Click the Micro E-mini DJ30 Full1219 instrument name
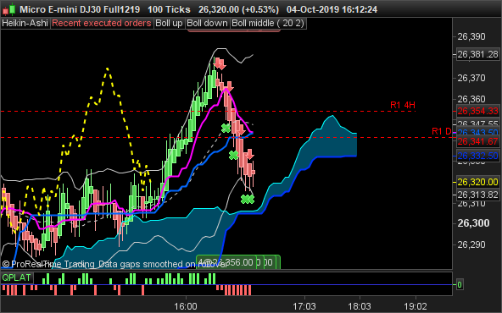The width and height of the screenshot is (502, 313). (x=80, y=9)
